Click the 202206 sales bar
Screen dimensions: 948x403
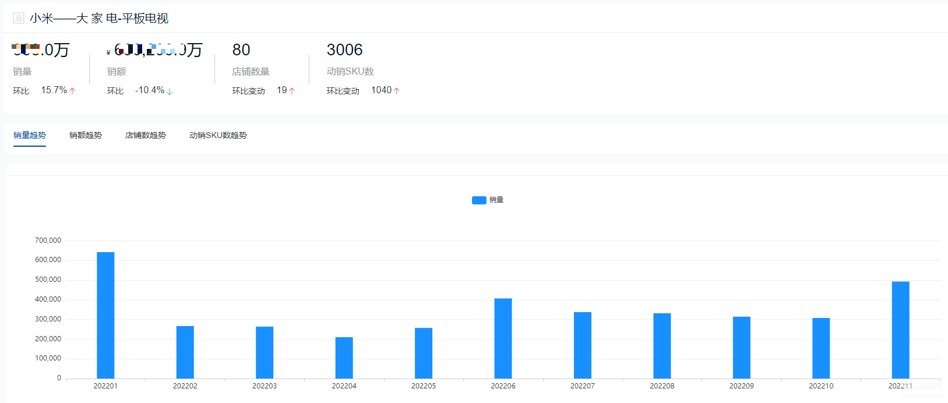[x=503, y=338]
